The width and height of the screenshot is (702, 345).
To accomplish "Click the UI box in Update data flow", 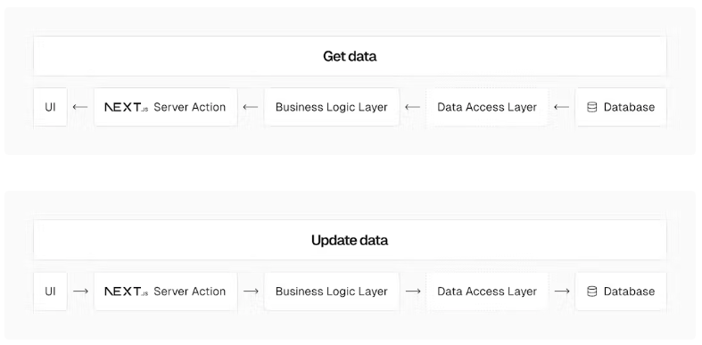I will [x=50, y=292].
